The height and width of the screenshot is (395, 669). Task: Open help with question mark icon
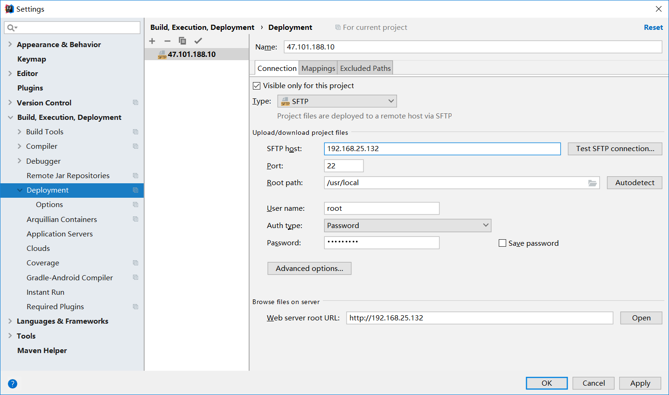click(x=13, y=384)
